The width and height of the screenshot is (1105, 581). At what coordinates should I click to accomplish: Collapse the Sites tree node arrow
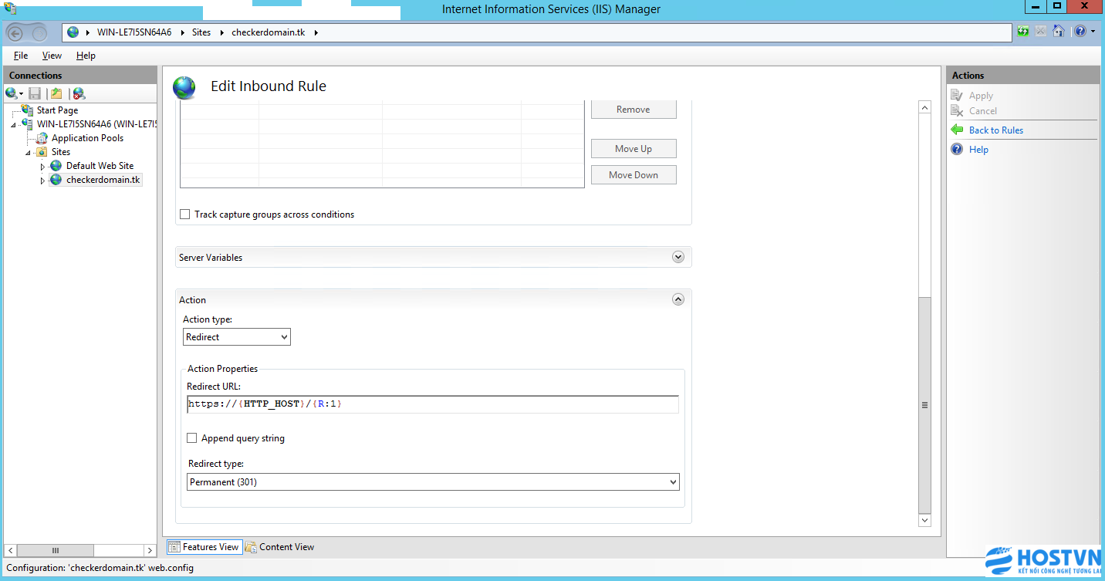29,153
